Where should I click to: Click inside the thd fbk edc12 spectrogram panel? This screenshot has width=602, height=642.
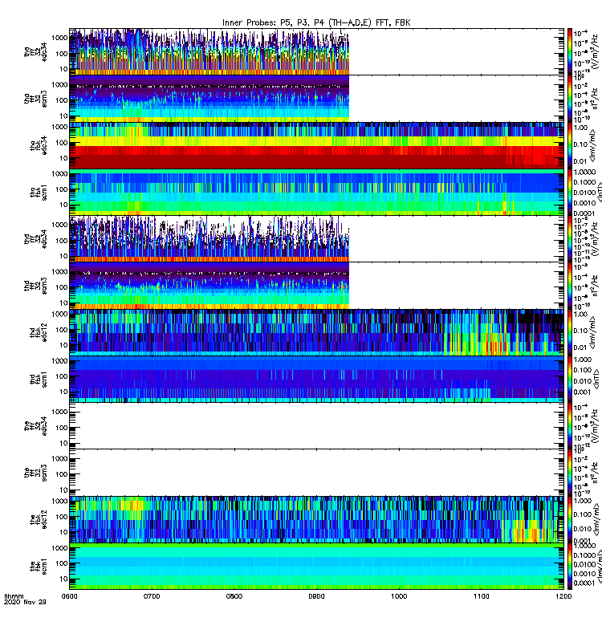point(316,332)
